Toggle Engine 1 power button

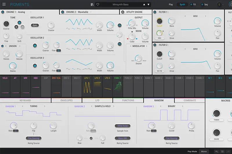[3, 12]
